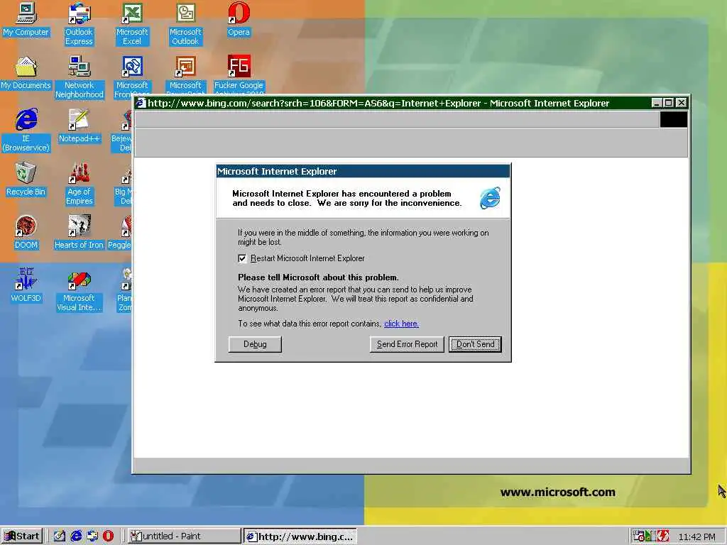Image resolution: width=727 pixels, height=545 pixels.
Task: Select the red FG desktop shortcut icon
Action: (x=239, y=66)
